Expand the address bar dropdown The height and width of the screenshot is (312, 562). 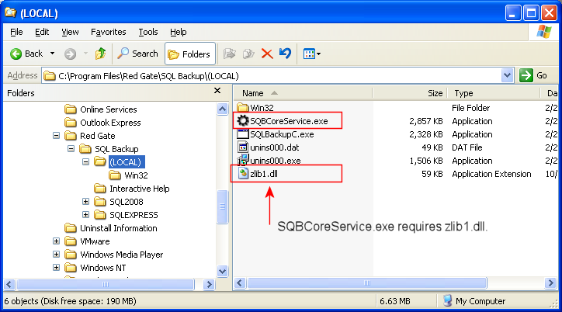508,75
